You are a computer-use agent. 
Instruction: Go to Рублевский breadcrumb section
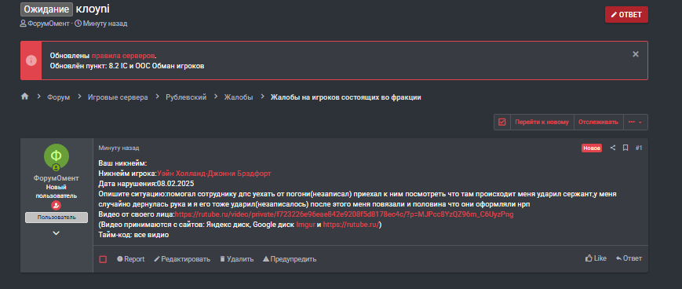pos(186,97)
